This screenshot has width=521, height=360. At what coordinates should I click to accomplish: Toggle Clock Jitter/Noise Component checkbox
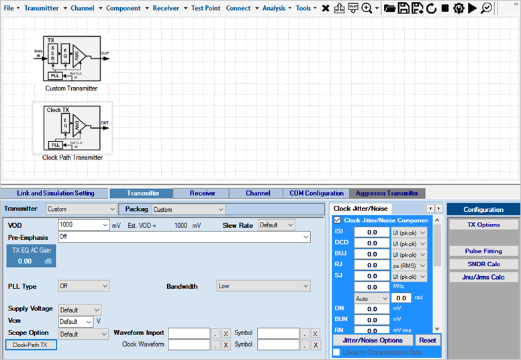pos(338,221)
